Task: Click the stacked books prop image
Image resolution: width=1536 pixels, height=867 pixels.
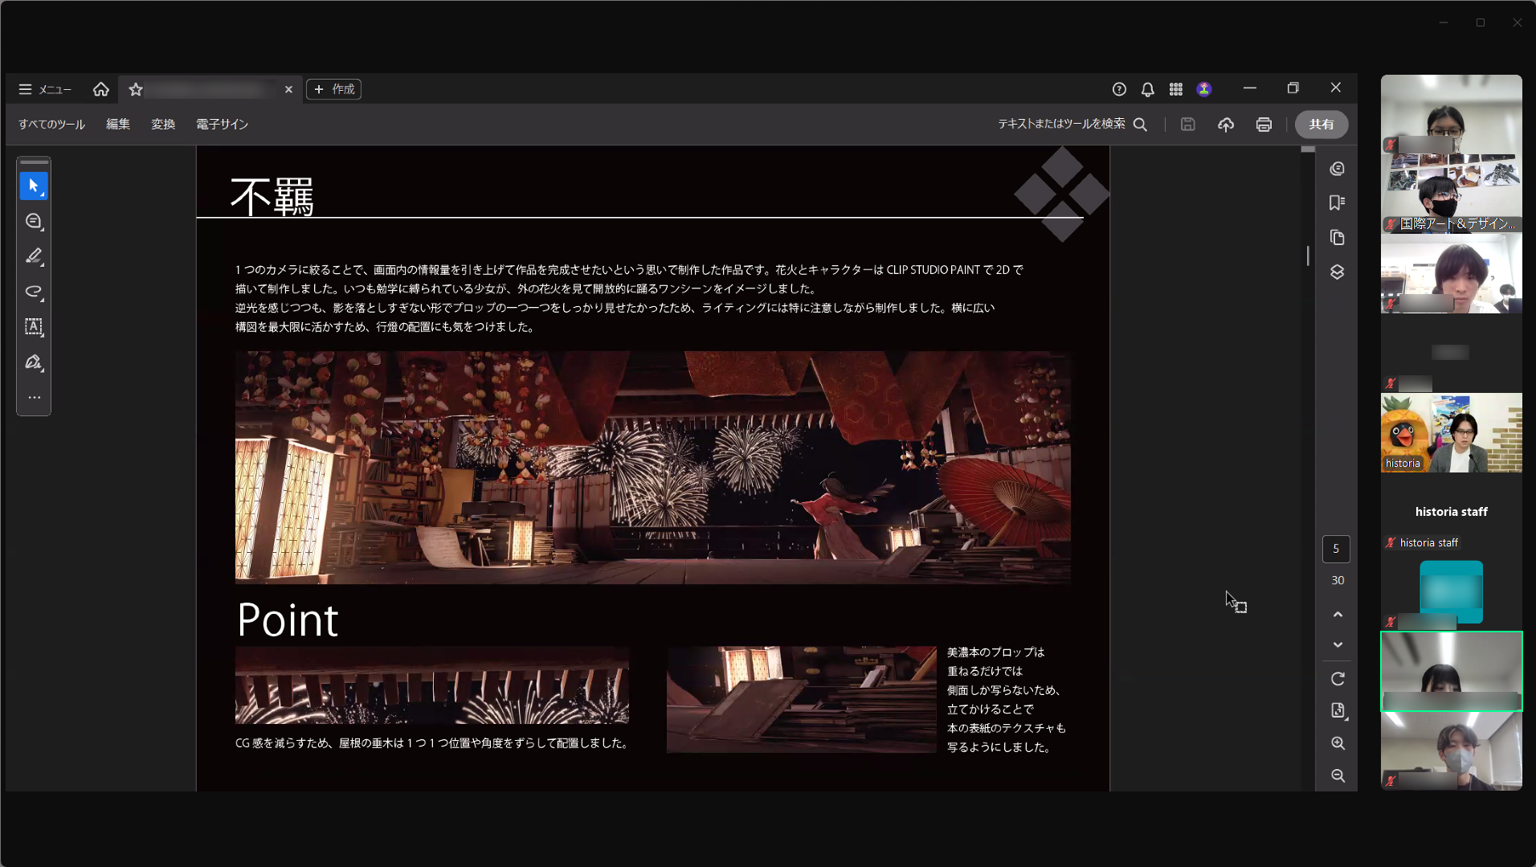Action: [801, 699]
